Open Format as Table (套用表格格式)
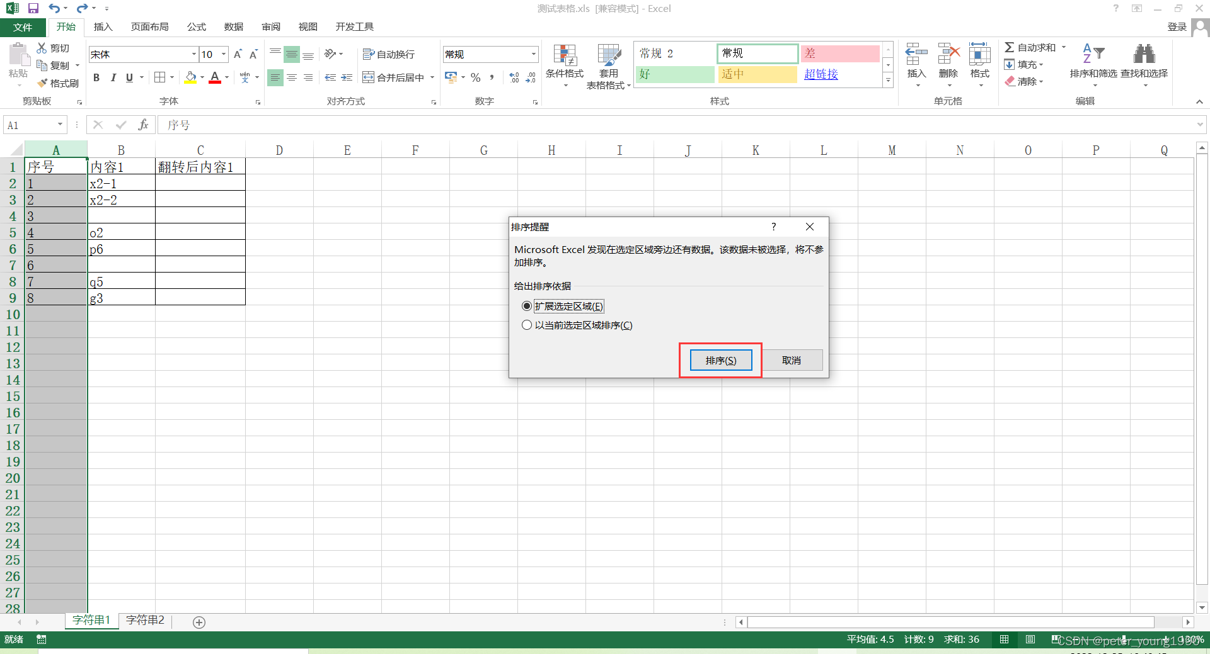 pos(609,66)
